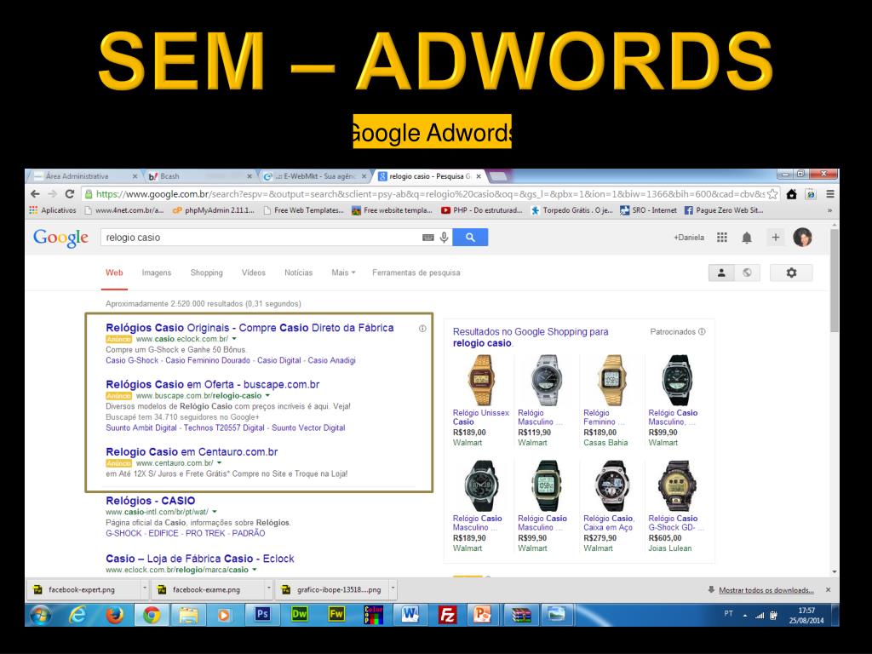Viewport: 872px width, 654px height.
Task: Open Relógio Unissex Casio R$189,00 thumbnail
Action: pyautogui.click(x=482, y=381)
